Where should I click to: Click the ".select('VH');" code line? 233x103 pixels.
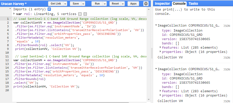click(26, 83)
